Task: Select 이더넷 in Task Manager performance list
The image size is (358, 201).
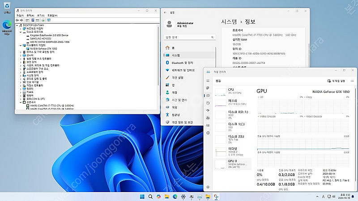Action: (x=232, y=151)
